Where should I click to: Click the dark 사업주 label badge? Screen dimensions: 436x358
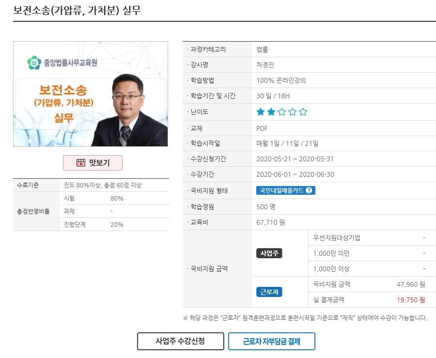(x=269, y=253)
